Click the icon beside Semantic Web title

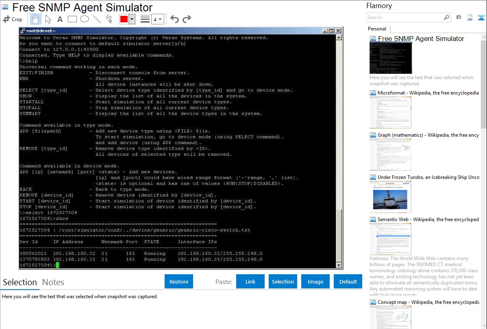pos(373,219)
